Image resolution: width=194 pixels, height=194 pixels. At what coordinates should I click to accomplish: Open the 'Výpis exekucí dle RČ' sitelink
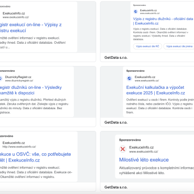click(x=147, y=47)
